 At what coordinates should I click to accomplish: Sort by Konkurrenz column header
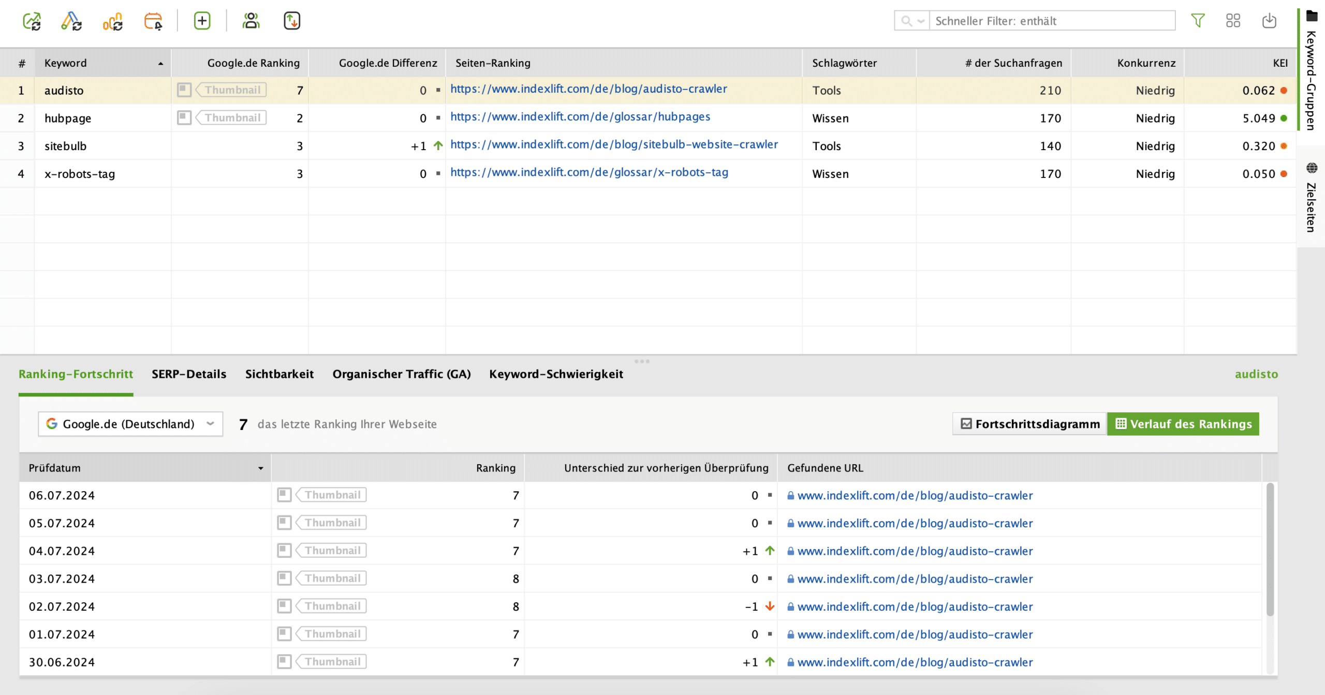point(1128,63)
